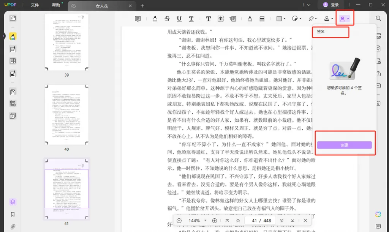
Task: Click the Signature pen tool icon
Action: click(342, 19)
